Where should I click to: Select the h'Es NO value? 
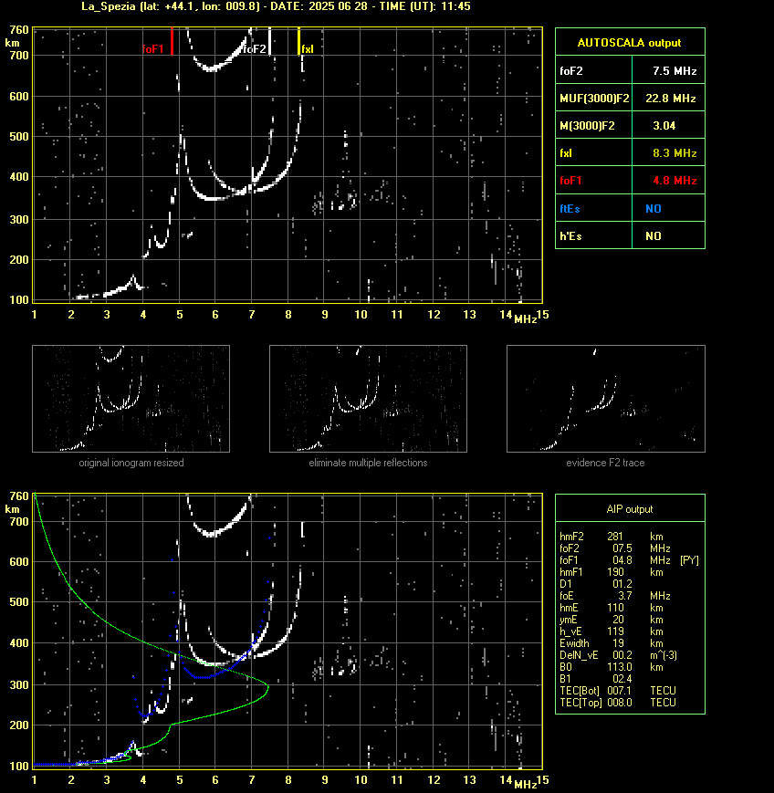pyautogui.click(x=654, y=235)
